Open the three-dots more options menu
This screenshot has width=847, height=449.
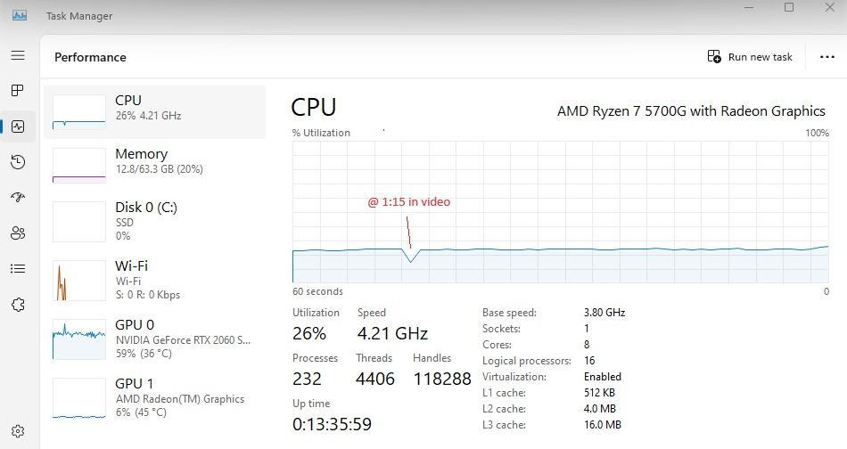click(826, 57)
